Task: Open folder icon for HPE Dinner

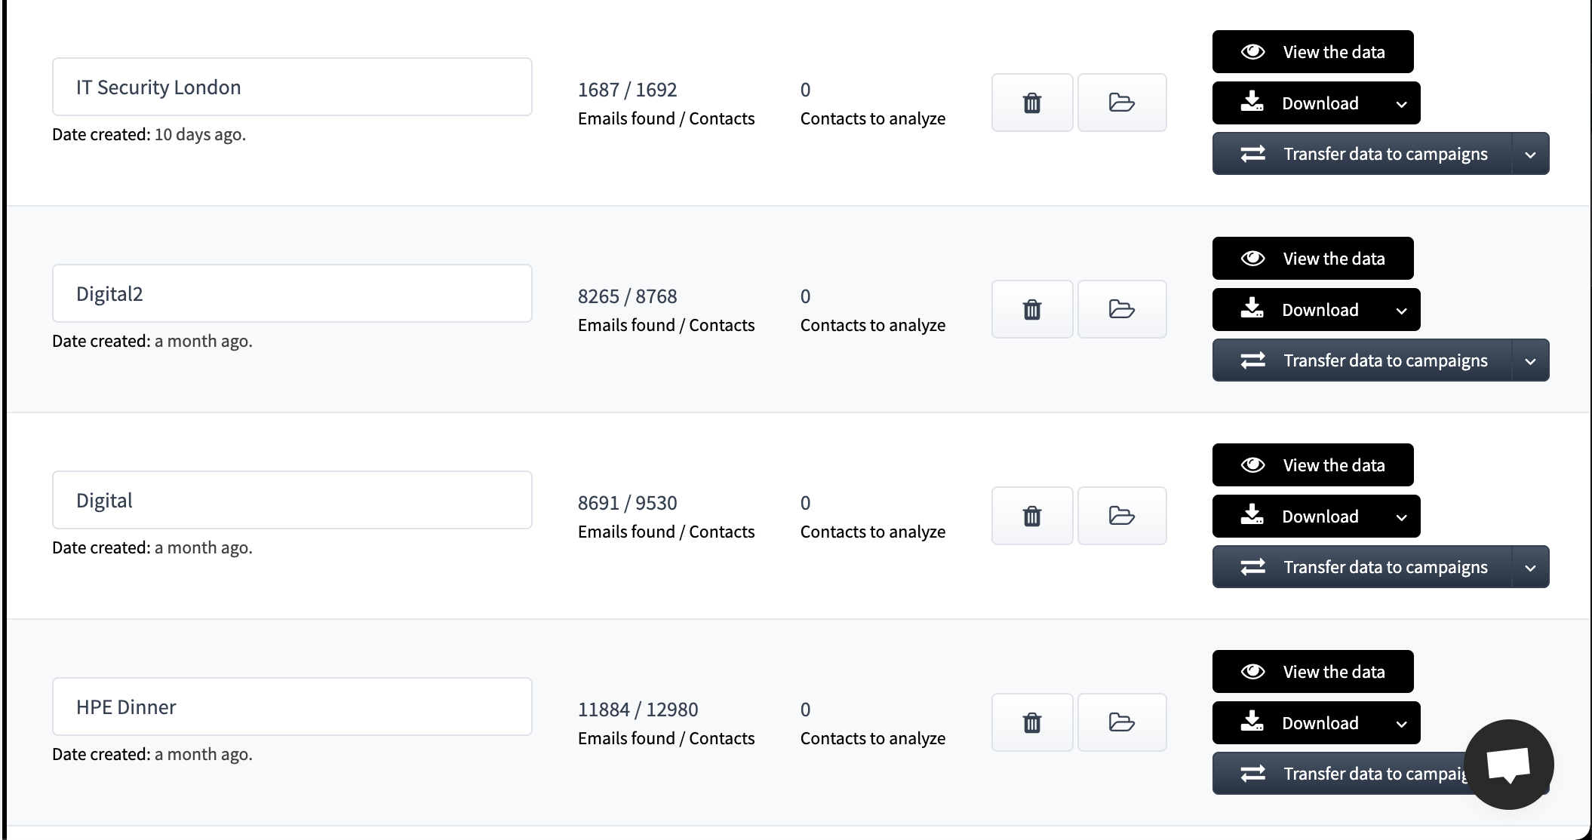Action: coord(1122,722)
